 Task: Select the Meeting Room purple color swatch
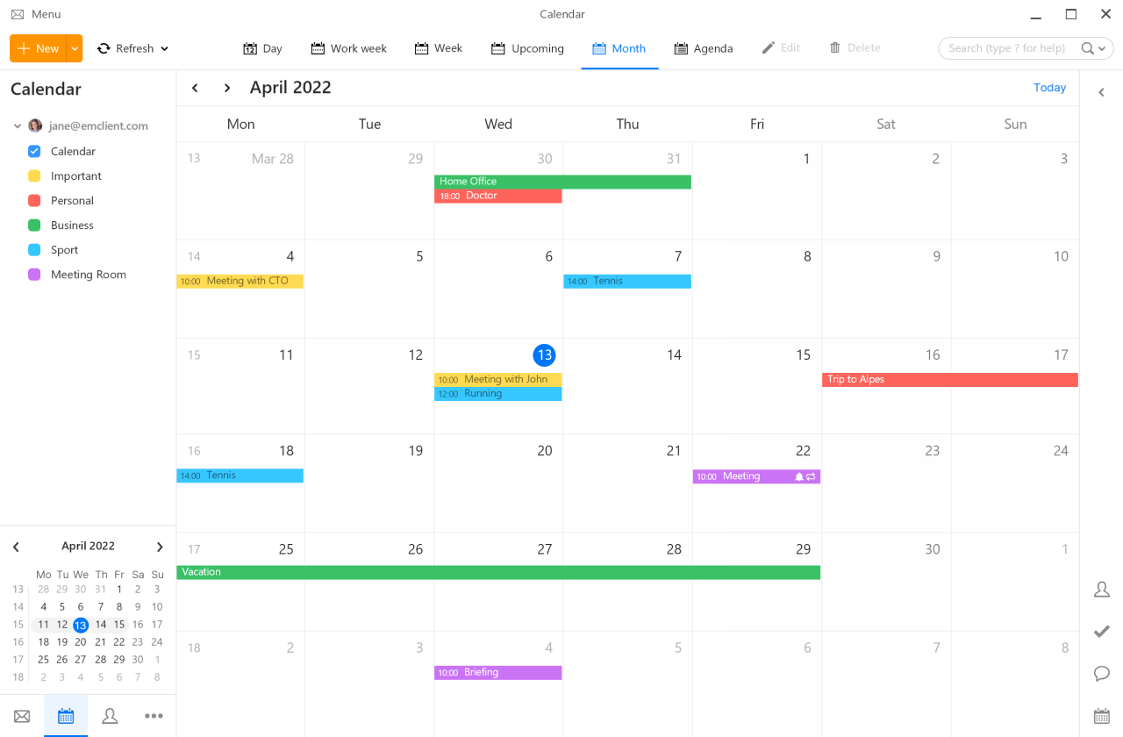point(33,275)
